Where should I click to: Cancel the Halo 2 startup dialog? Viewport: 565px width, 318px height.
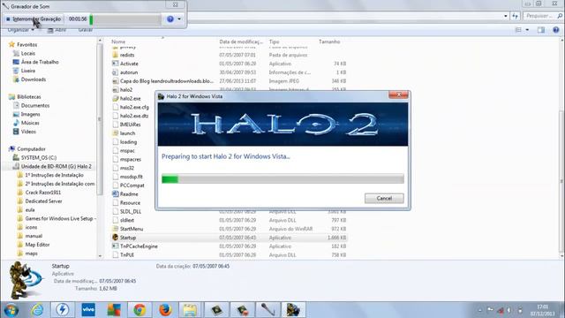tap(384, 198)
